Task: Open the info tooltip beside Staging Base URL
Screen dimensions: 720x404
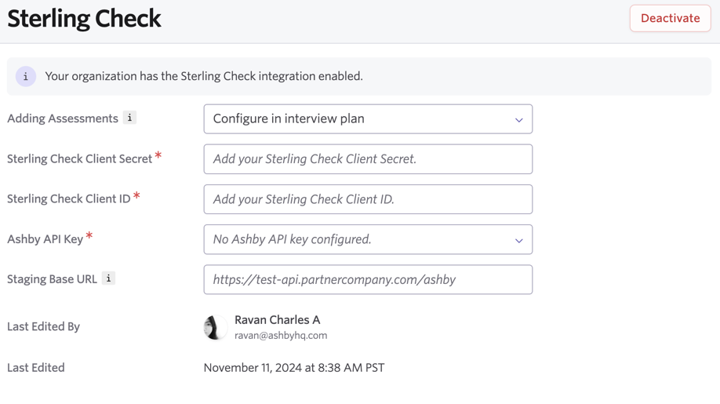Action: click(108, 278)
